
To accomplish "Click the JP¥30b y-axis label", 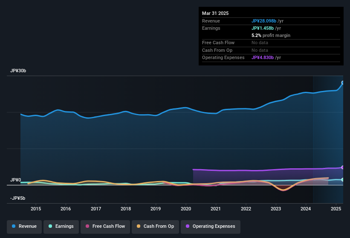I will pyautogui.click(x=18, y=71).
